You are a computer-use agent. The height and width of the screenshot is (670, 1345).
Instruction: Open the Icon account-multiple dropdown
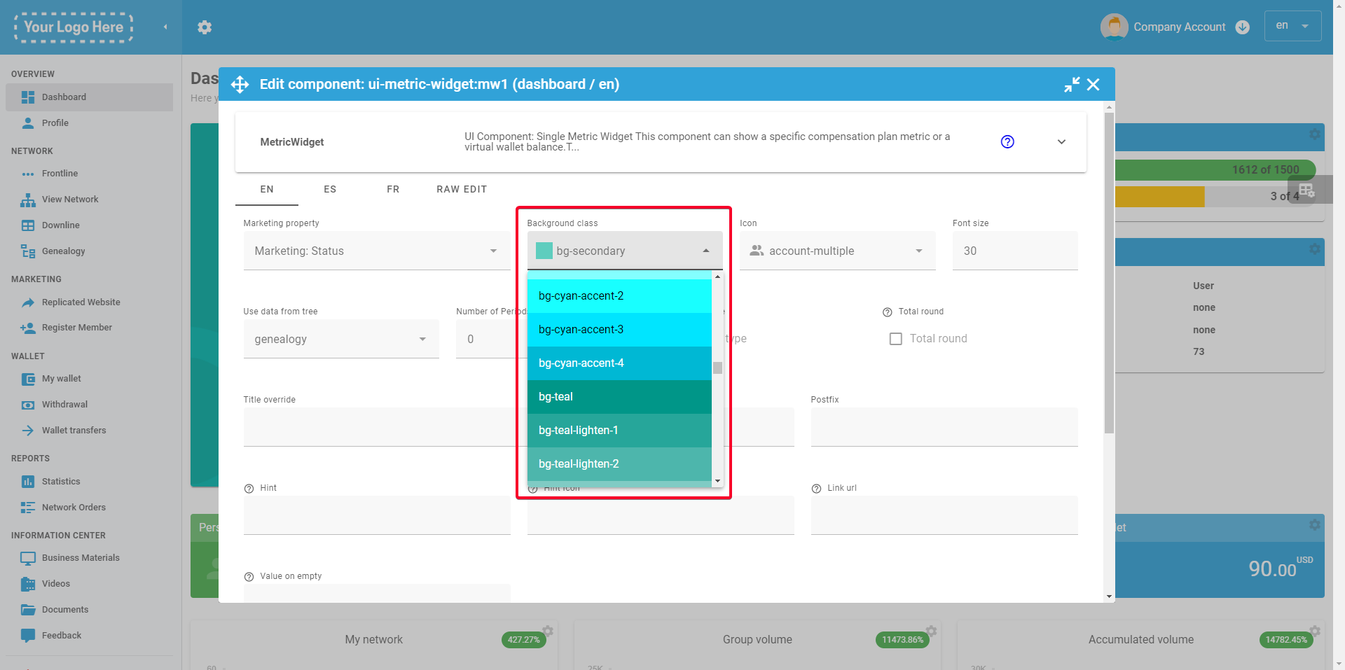tap(836, 251)
